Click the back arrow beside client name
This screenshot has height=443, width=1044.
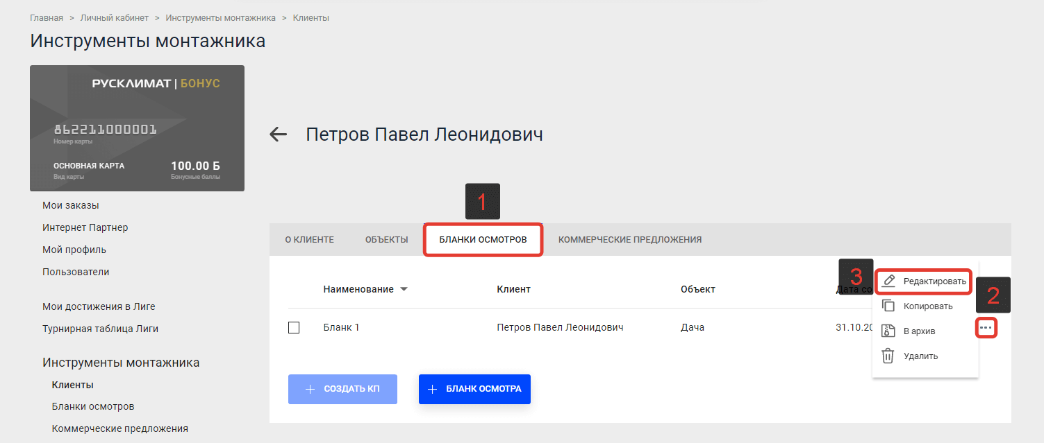pos(279,134)
